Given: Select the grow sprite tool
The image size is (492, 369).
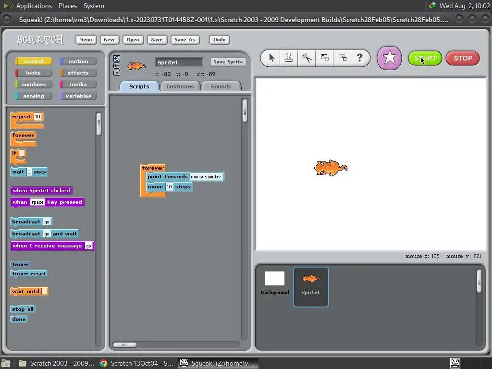Looking at the screenshot, I should (324, 58).
